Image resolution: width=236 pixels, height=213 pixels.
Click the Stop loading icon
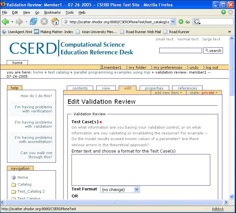click(x=44, y=22)
